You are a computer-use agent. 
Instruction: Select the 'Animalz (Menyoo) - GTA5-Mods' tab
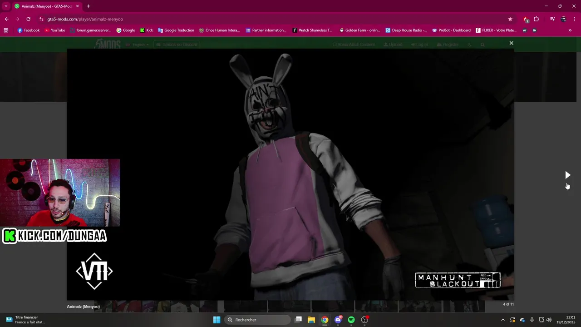tap(47, 6)
